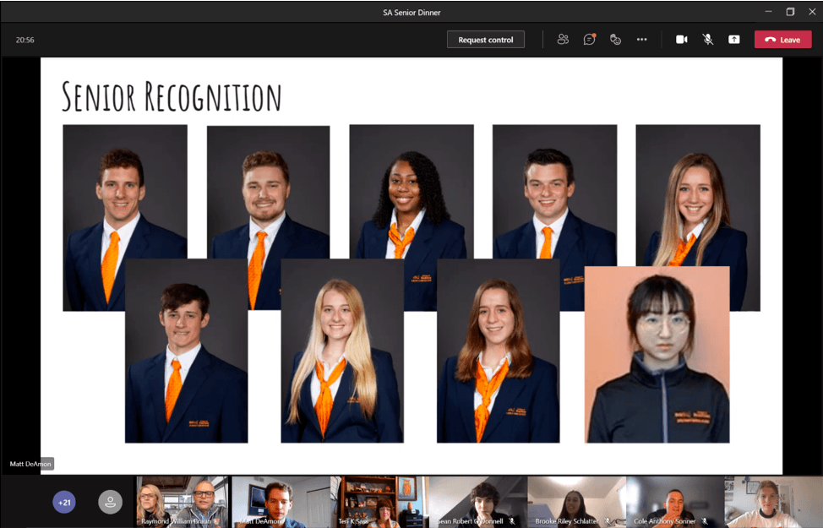The height and width of the screenshot is (528, 823).
Task: Maximize the SA Senior Dinner window
Action: point(790,12)
